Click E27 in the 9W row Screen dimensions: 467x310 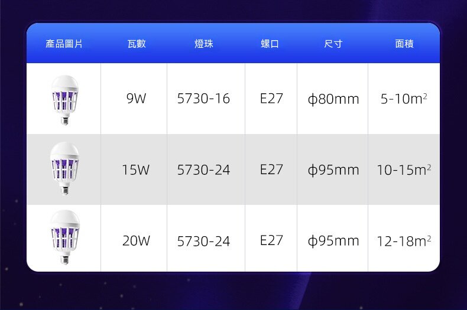tap(271, 99)
